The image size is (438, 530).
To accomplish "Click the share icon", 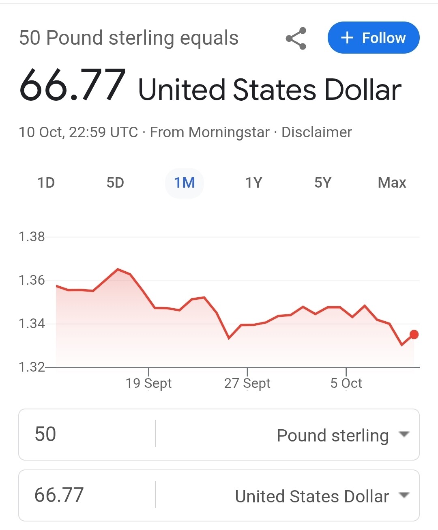I will pos(296,39).
